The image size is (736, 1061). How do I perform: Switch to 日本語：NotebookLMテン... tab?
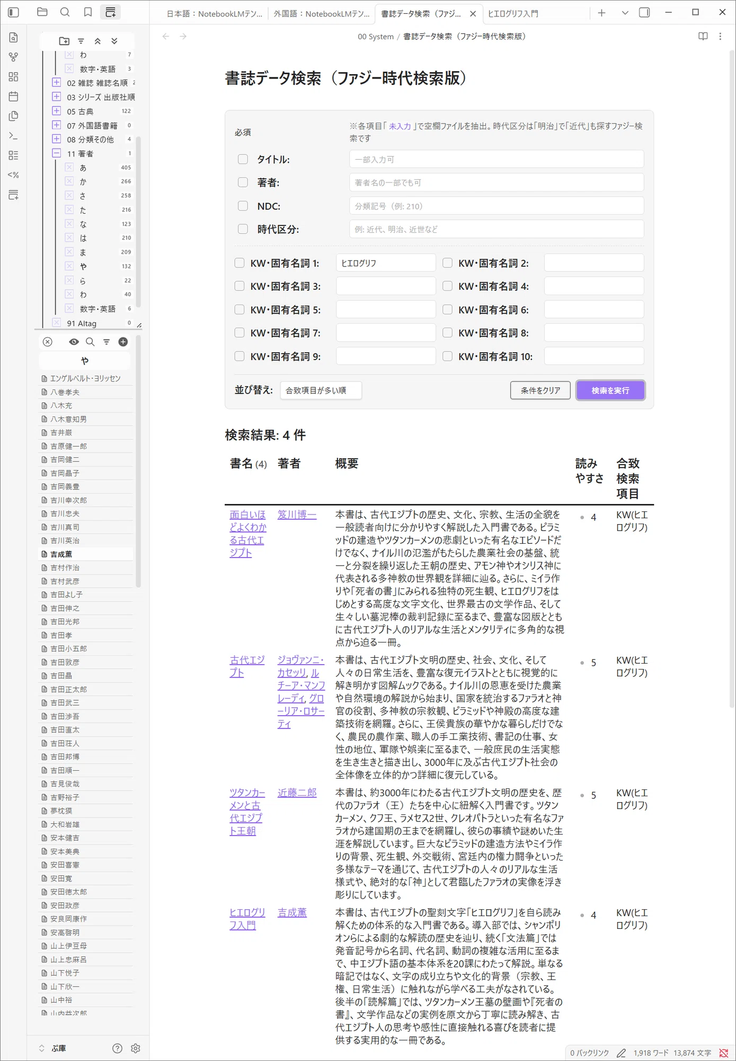click(x=214, y=14)
